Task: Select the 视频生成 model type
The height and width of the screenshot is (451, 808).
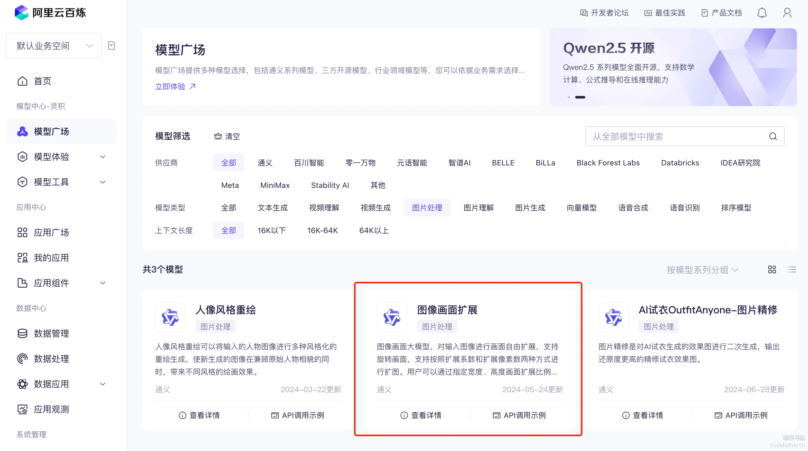Action: pyautogui.click(x=376, y=208)
